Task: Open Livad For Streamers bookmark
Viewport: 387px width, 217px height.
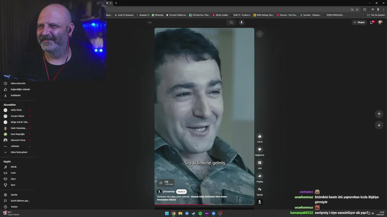Action: (124, 15)
